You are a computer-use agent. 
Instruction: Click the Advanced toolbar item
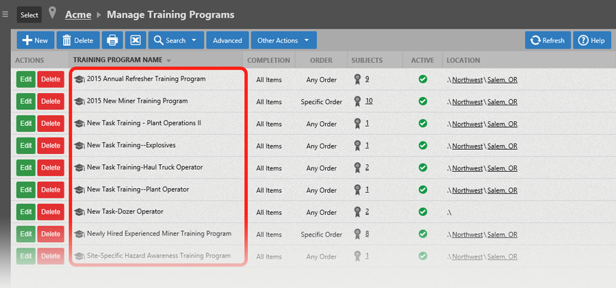tap(227, 40)
